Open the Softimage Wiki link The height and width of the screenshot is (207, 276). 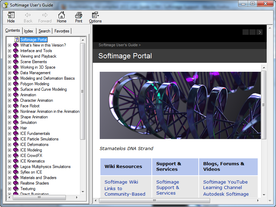[x=121, y=182]
